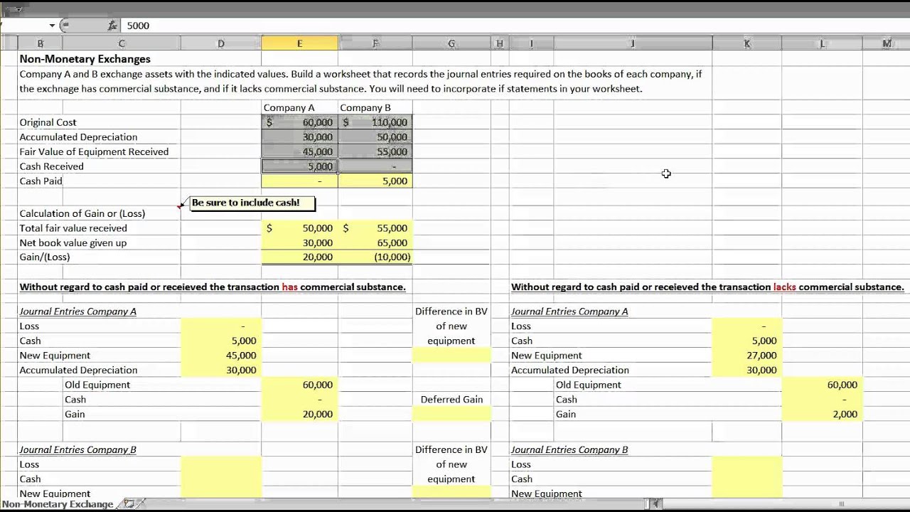Screen dimensions: 910x512
Task: Select column K header
Action: click(x=747, y=44)
